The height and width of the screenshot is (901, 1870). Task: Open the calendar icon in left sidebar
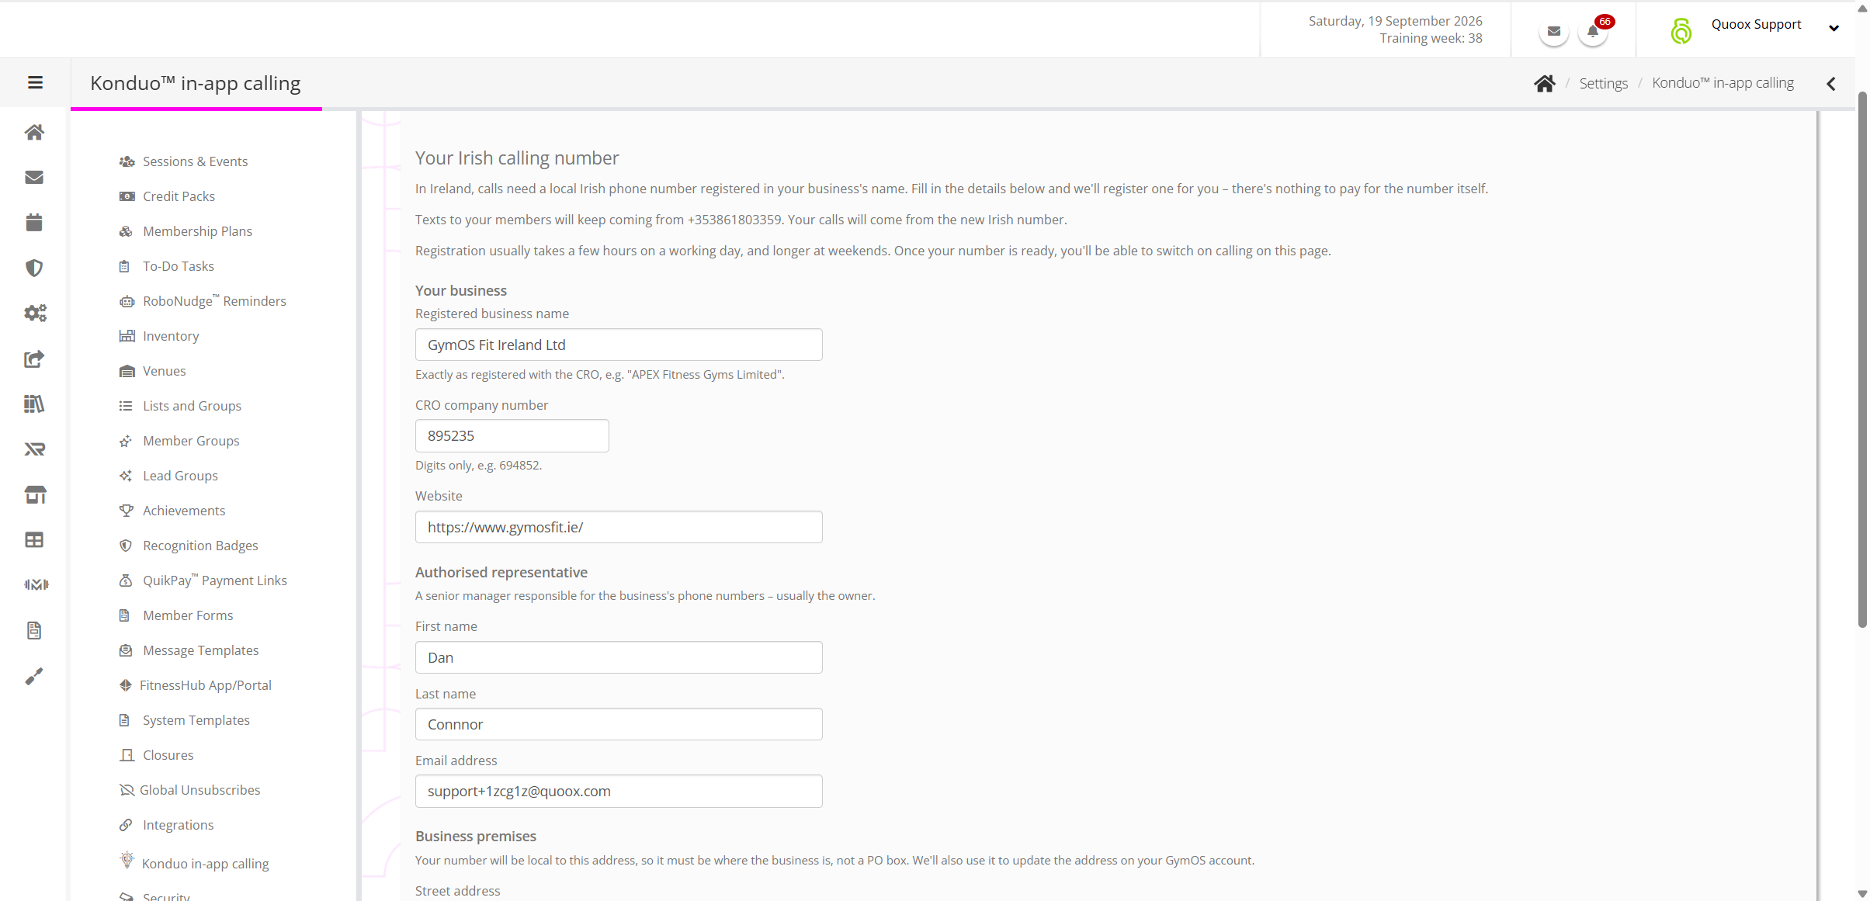pos(34,223)
